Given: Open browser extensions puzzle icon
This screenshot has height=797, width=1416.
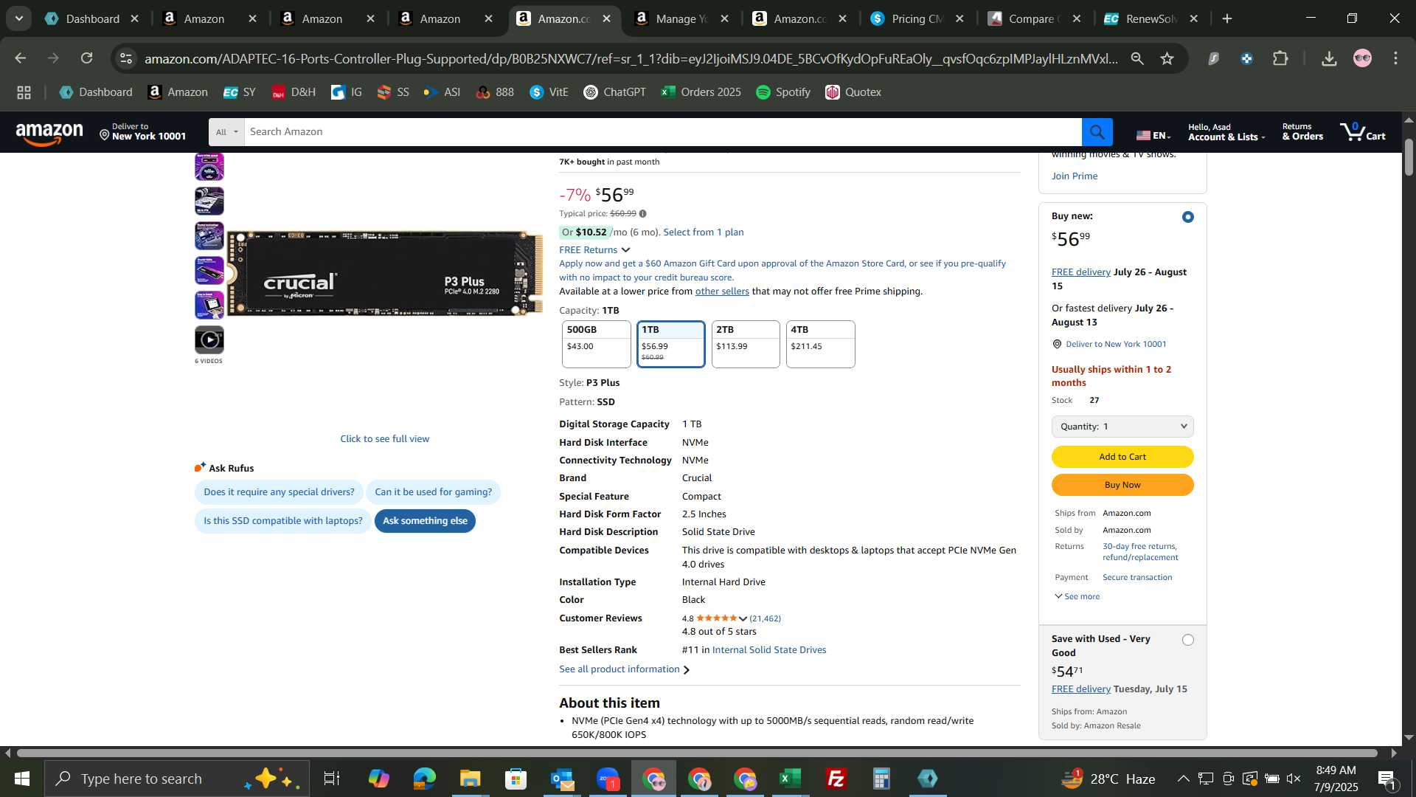Looking at the screenshot, I should pos(1281,58).
